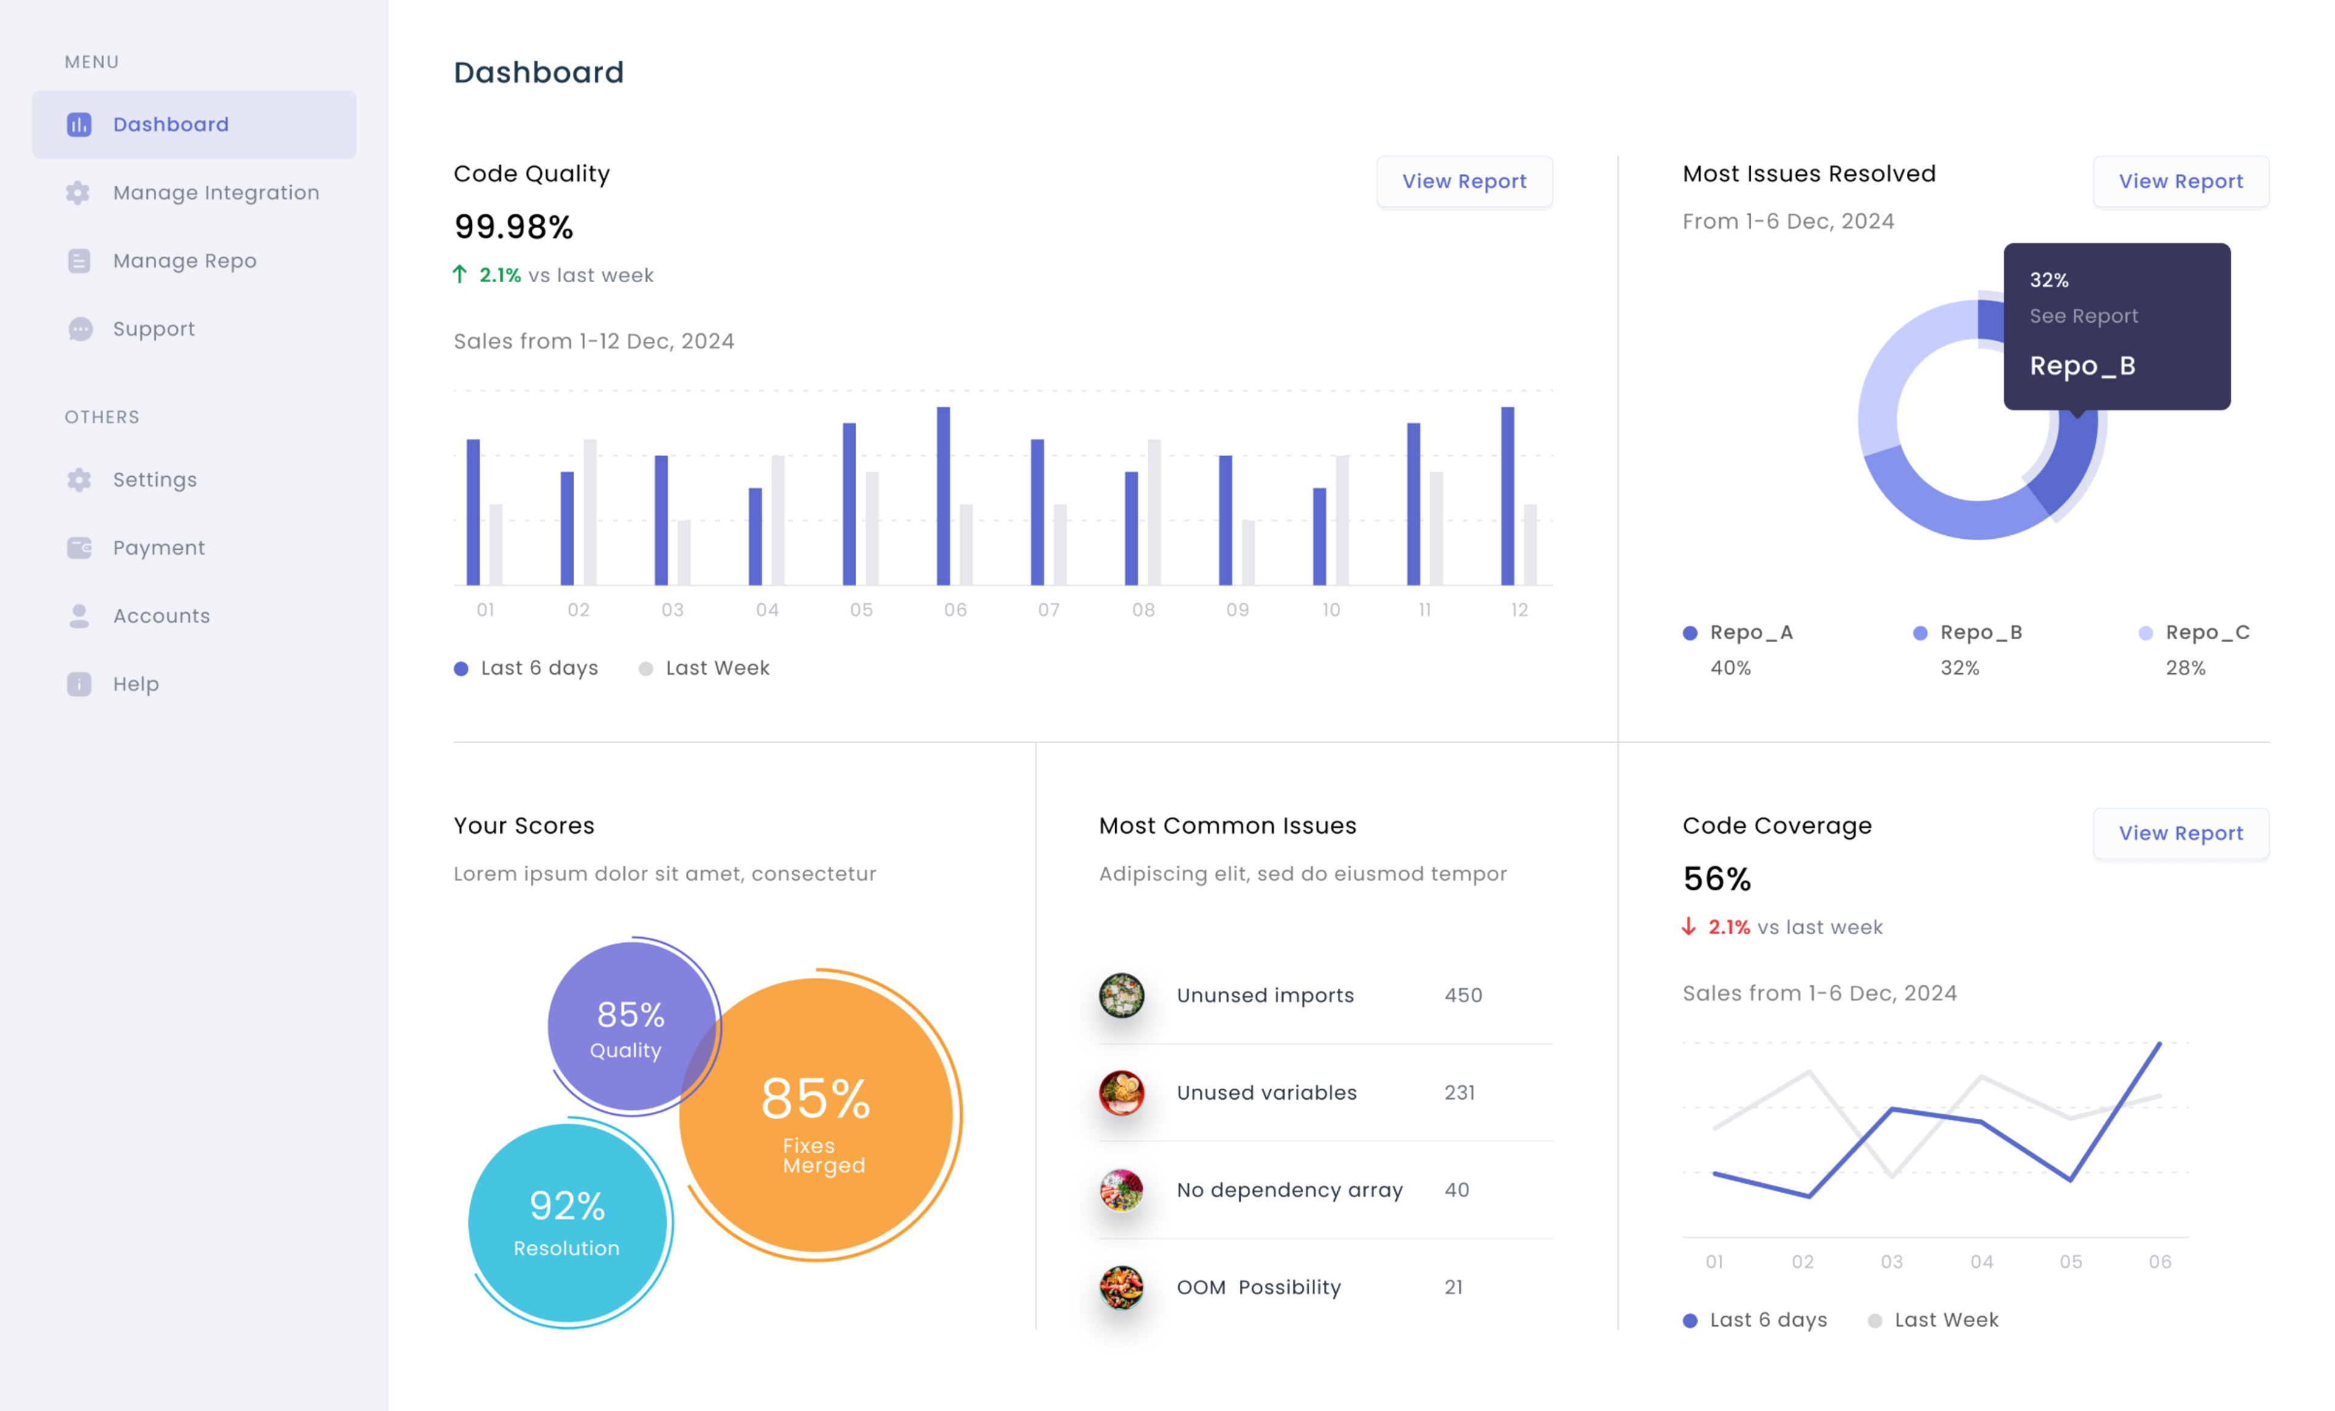Click the Unused imports row label

tap(1265, 995)
